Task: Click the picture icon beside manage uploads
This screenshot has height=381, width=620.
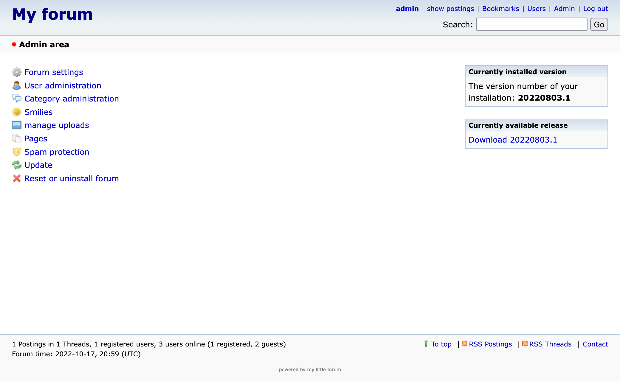Action: pyautogui.click(x=17, y=125)
